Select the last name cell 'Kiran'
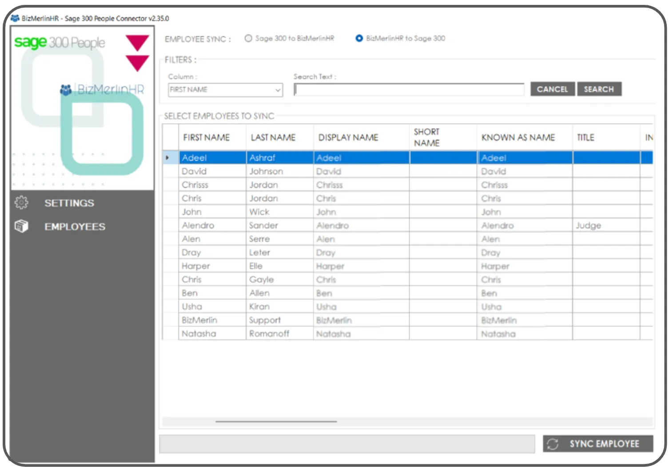The image size is (669, 467). (280, 306)
